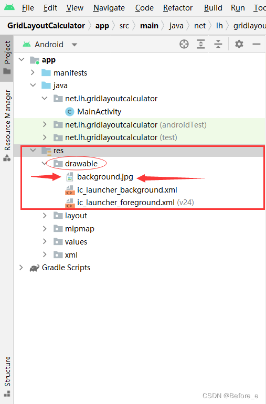Select MainActivity class icon

tap(70, 112)
